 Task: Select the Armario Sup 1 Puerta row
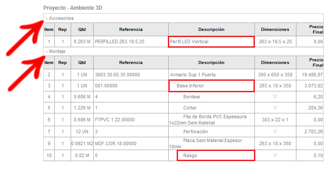pos(183,75)
